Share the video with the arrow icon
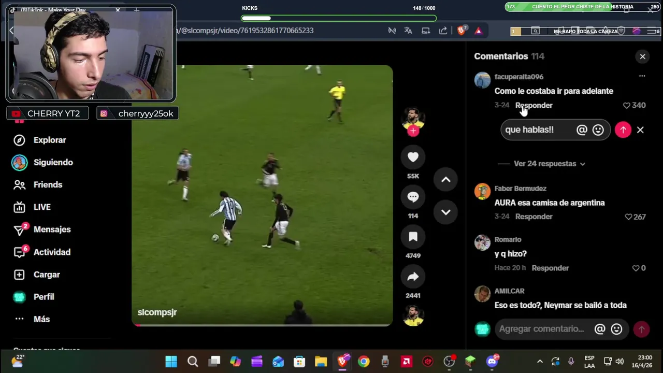 (413, 277)
